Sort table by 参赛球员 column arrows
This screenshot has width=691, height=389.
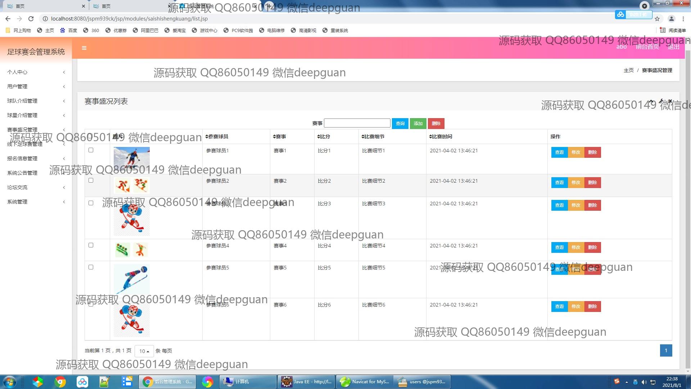(207, 137)
